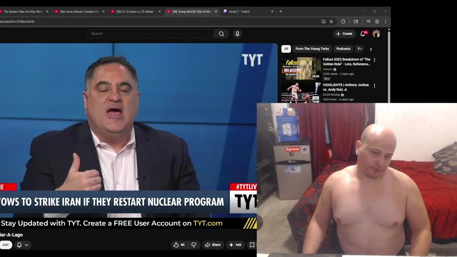
Task: Open the Fallout Breakdown video thumbnail
Action: tap(301, 68)
